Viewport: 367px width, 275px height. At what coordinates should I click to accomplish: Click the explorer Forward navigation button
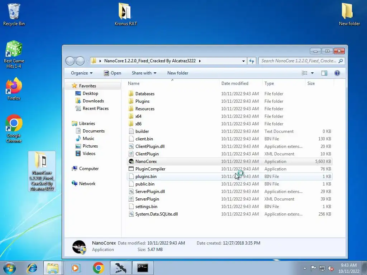coord(80,61)
